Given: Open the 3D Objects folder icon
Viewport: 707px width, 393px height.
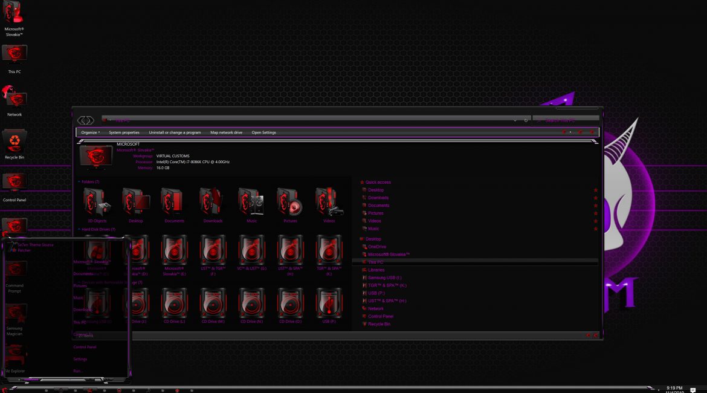Looking at the screenshot, I should [x=97, y=202].
